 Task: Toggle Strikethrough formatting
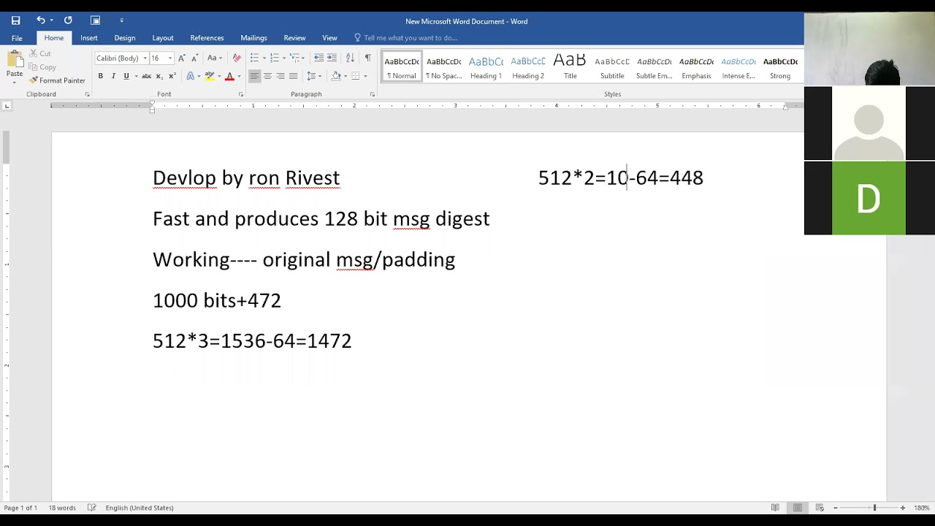coord(146,76)
